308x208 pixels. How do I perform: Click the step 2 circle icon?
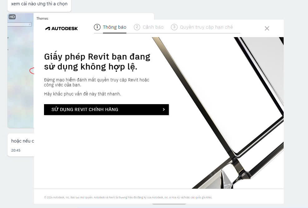click(x=137, y=27)
